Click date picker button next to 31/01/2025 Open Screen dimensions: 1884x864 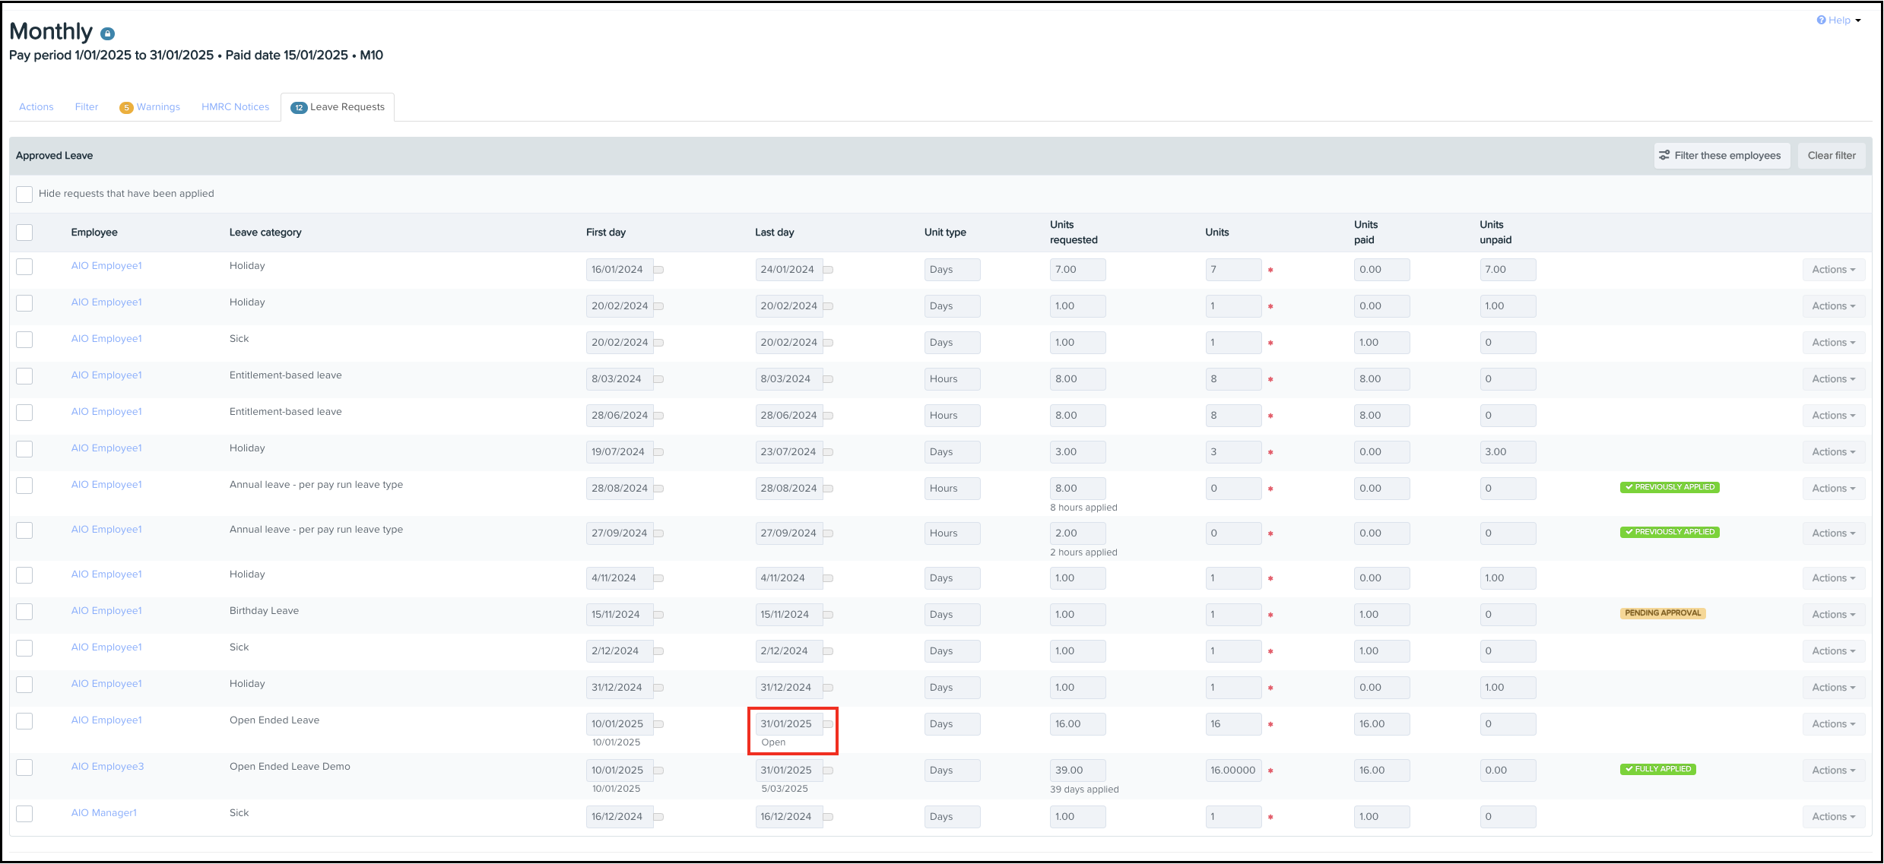tap(829, 724)
